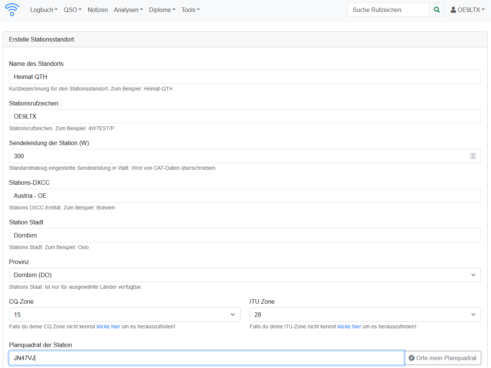The width and height of the screenshot is (491, 368).
Task: Open the QSO dropdown menu
Action: tap(73, 10)
